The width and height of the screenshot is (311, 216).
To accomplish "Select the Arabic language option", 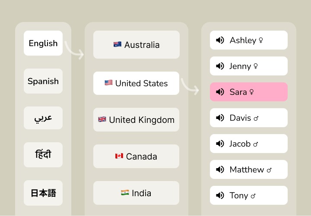I will tap(43, 118).
